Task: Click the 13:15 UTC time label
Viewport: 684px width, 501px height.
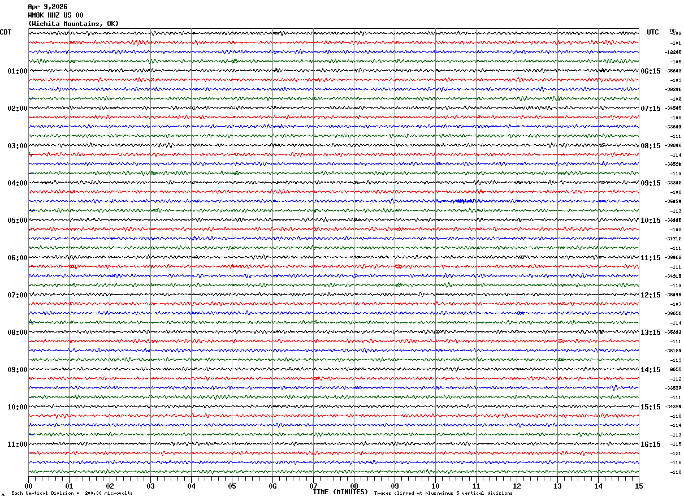Action: tap(650, 332)
